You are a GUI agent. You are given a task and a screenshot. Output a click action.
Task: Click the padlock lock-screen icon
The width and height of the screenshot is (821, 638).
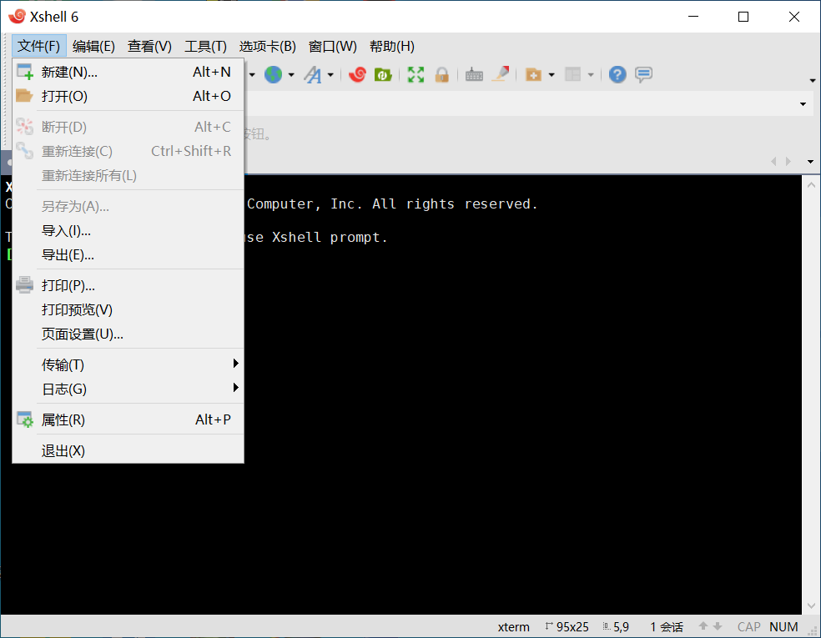(442, 75)
